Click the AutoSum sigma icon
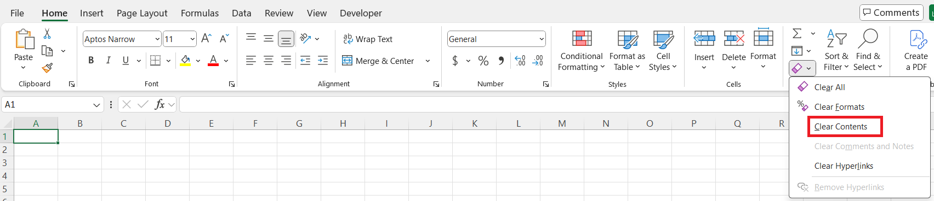The width and height of the screenshot is (934, 201). click(798, 33)
